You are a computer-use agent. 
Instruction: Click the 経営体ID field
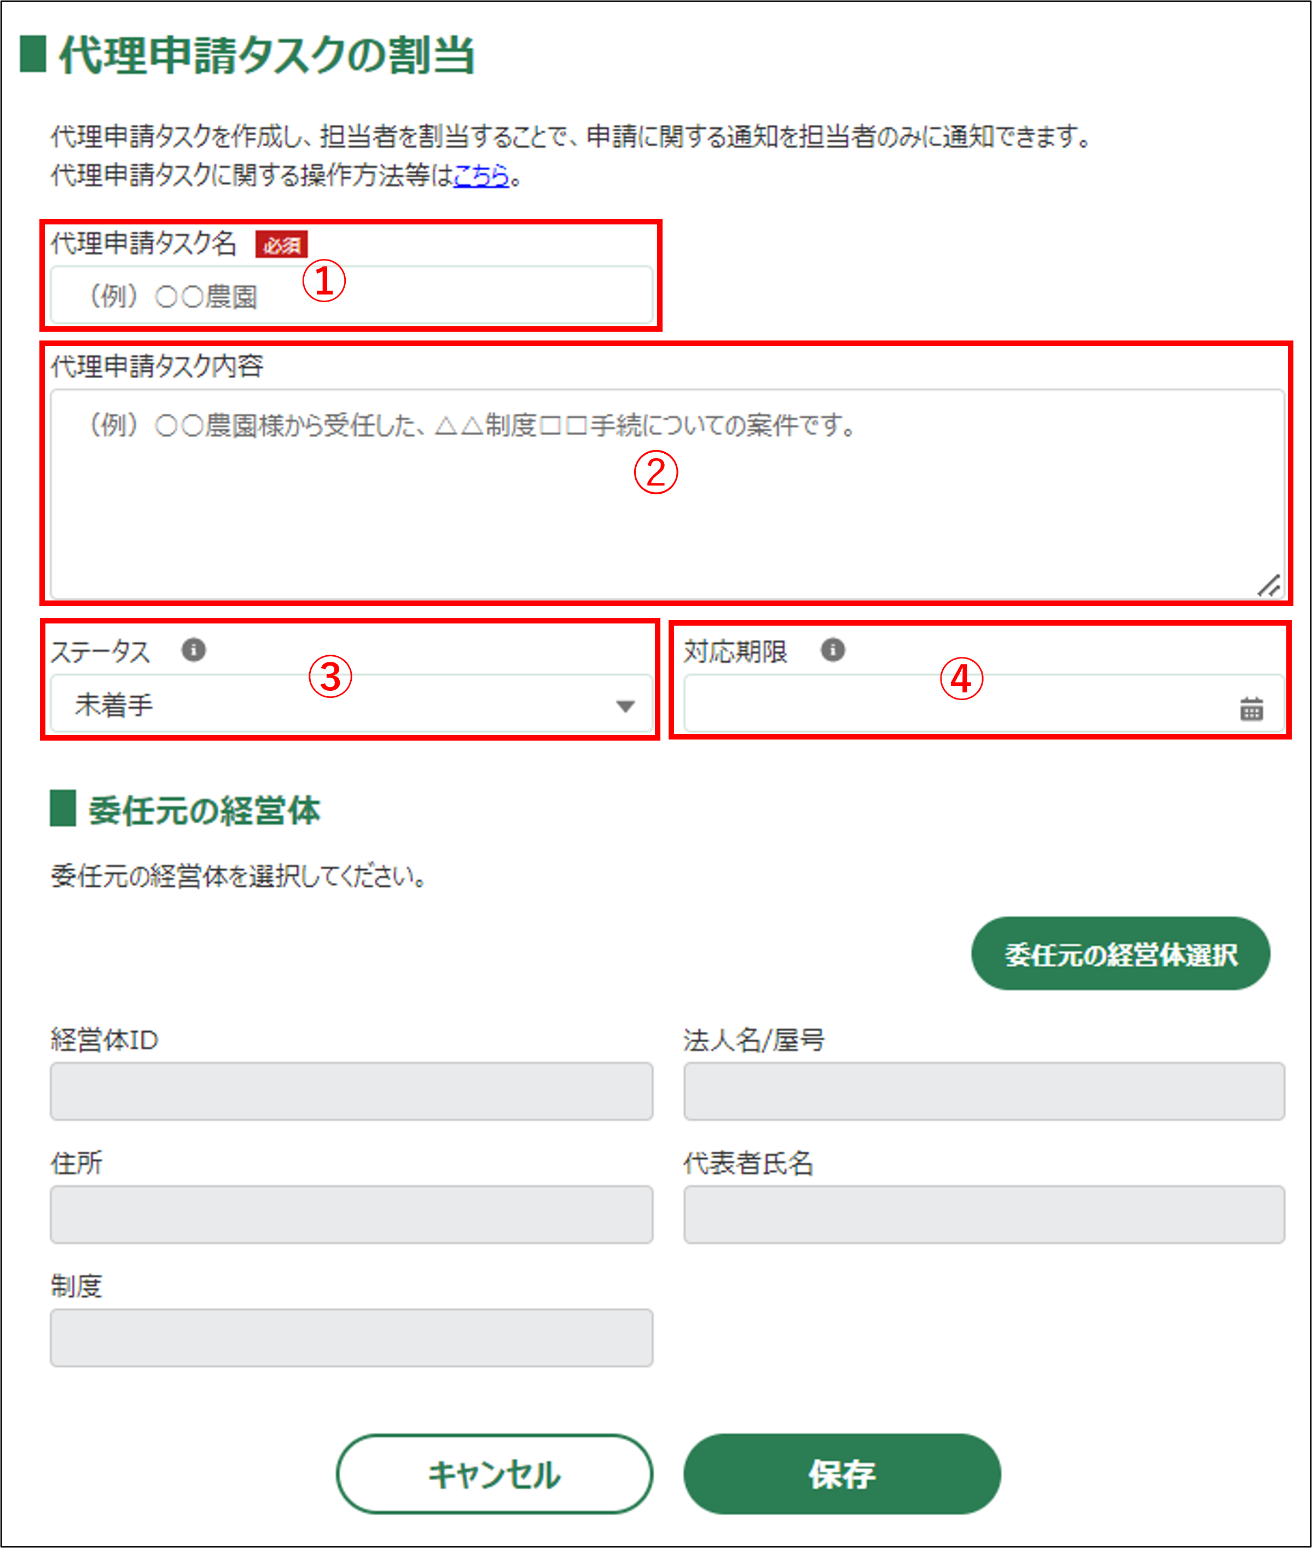[x=351, y=1091]
